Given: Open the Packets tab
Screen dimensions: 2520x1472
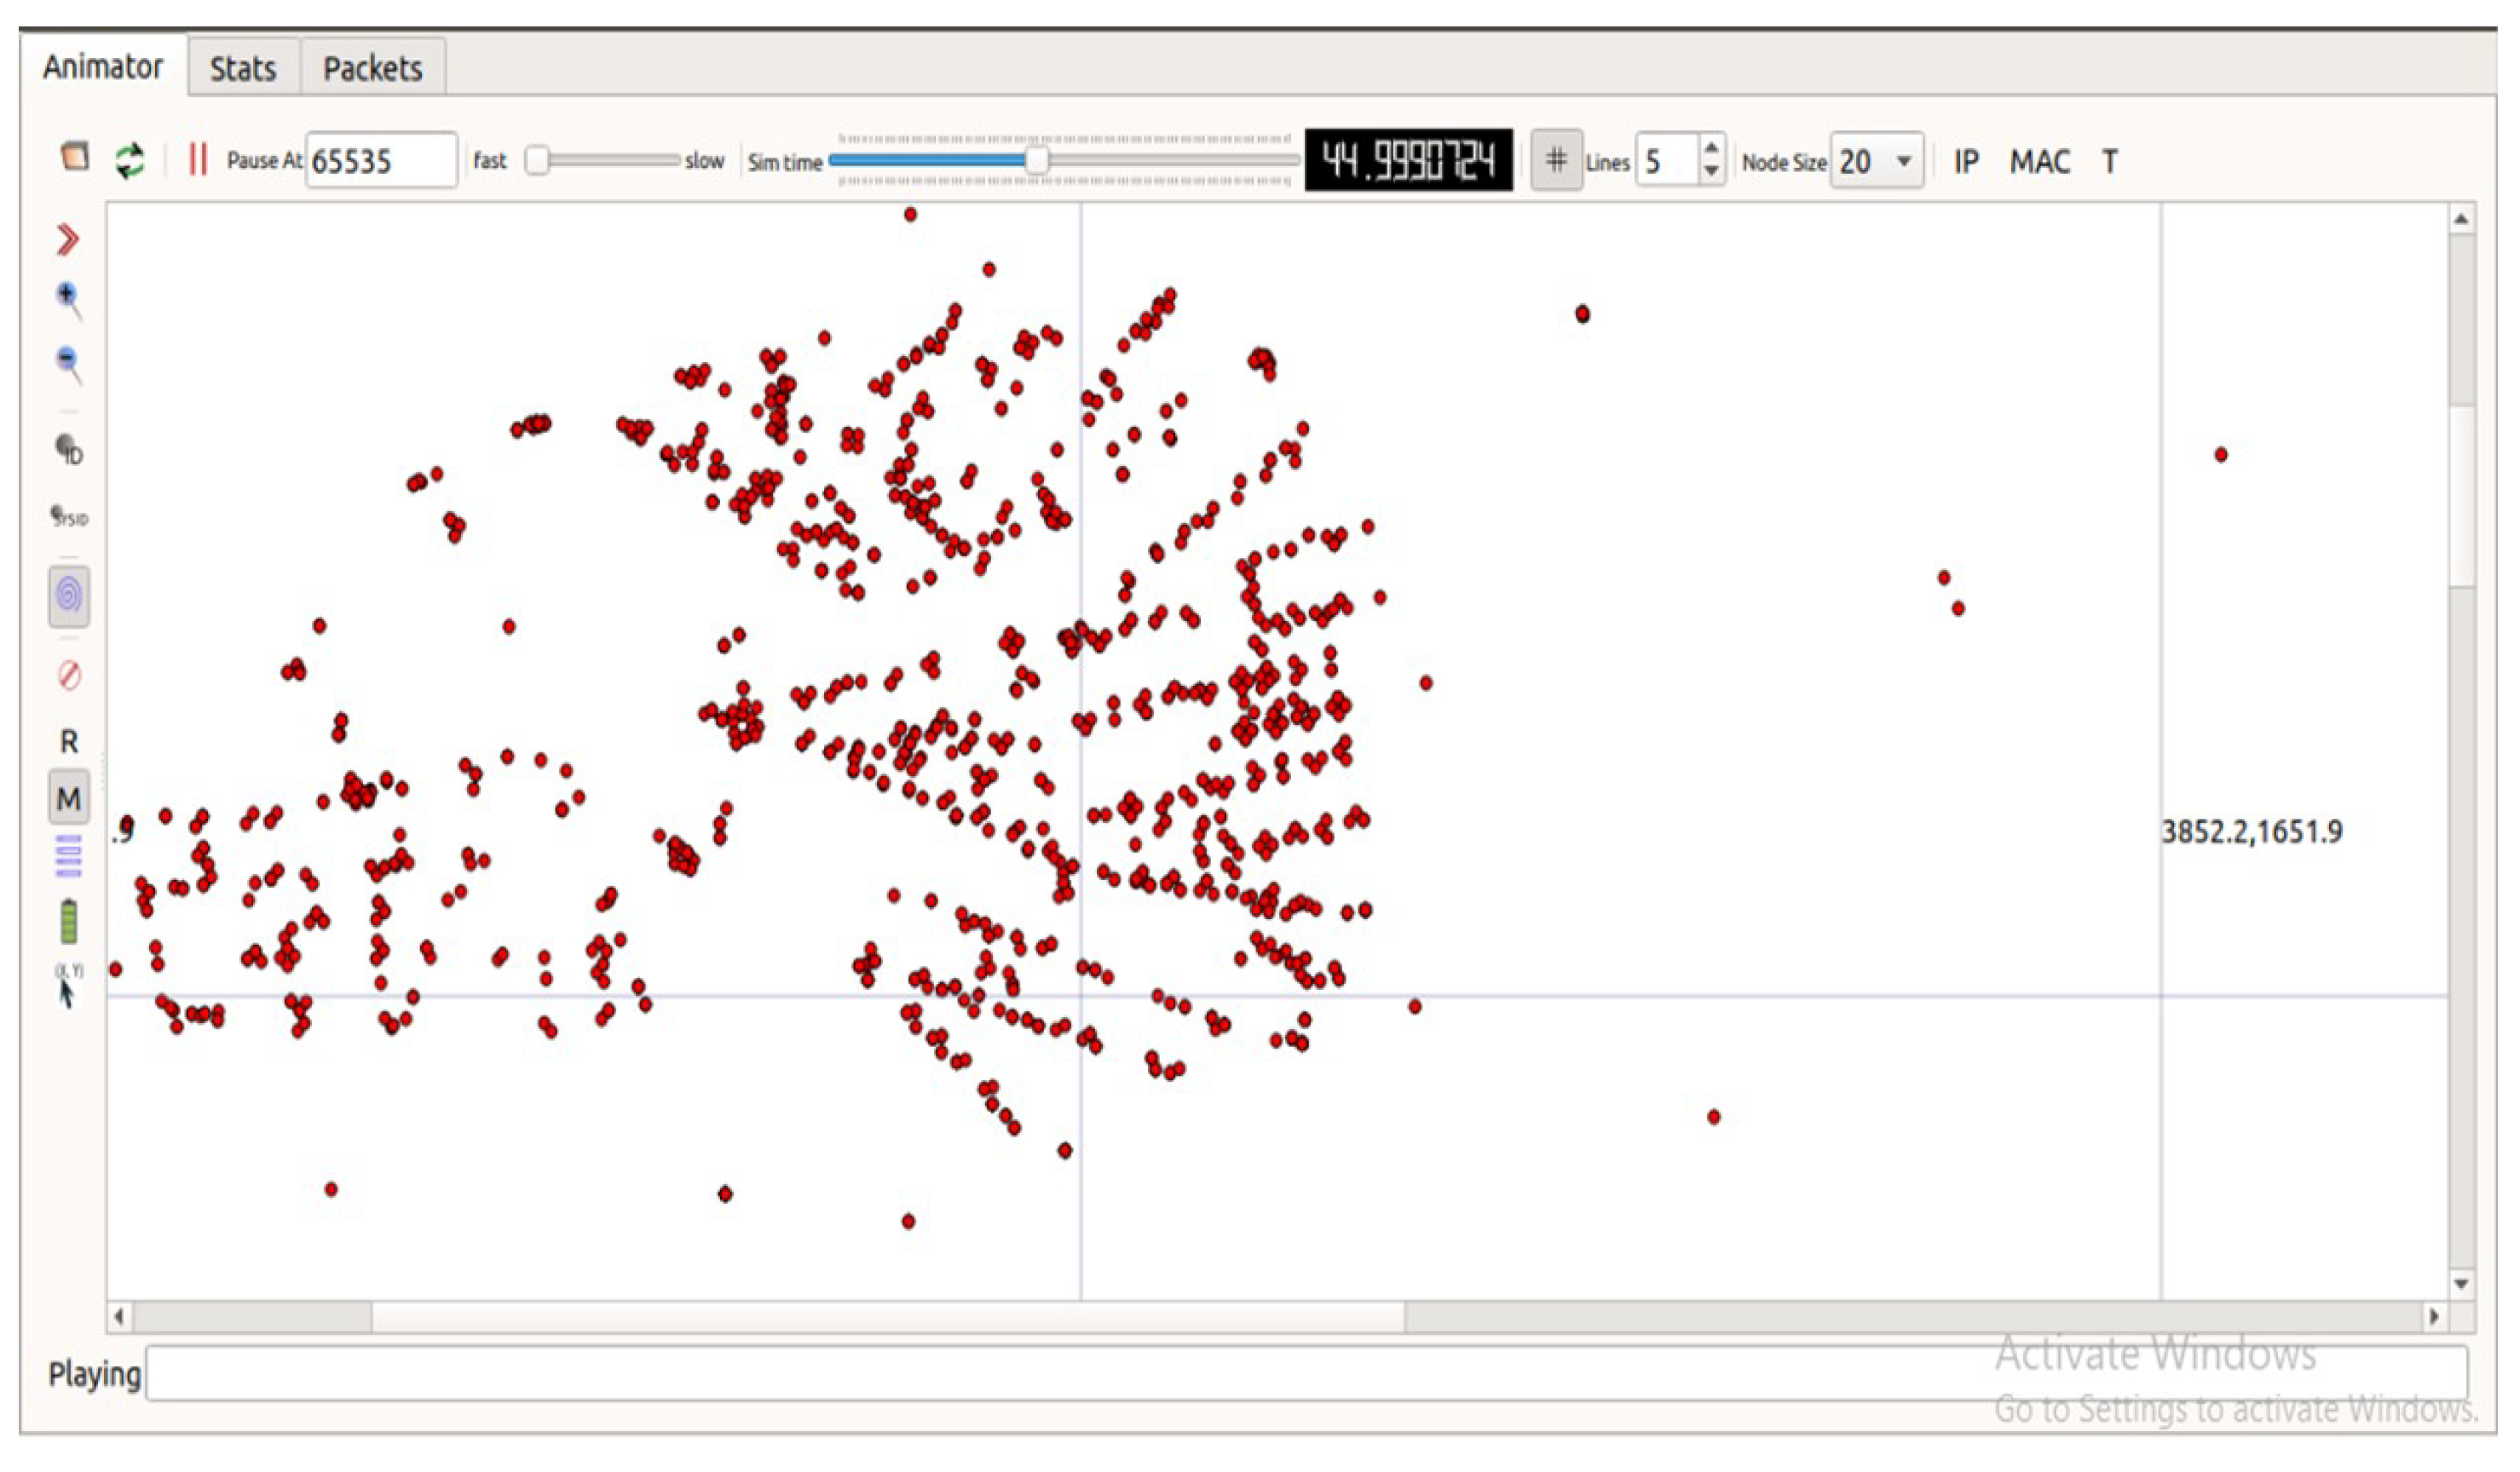Looking at the screenshot, I should pos(372,68).
